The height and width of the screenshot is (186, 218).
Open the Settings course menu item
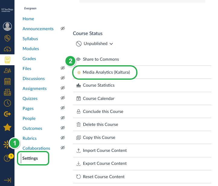point(30,158)
